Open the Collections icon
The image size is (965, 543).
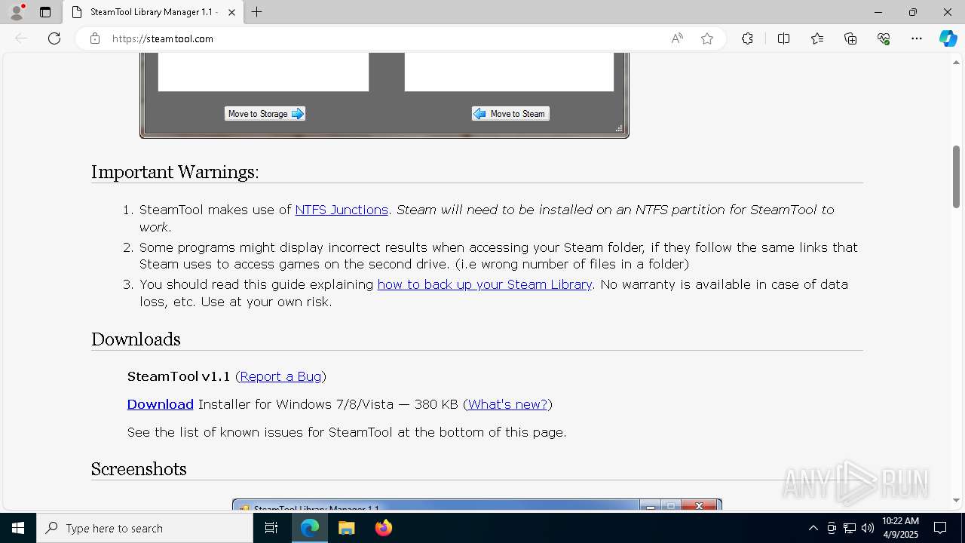click(850, 38)
